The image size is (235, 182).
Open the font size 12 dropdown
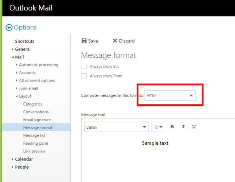click(158, 127)
